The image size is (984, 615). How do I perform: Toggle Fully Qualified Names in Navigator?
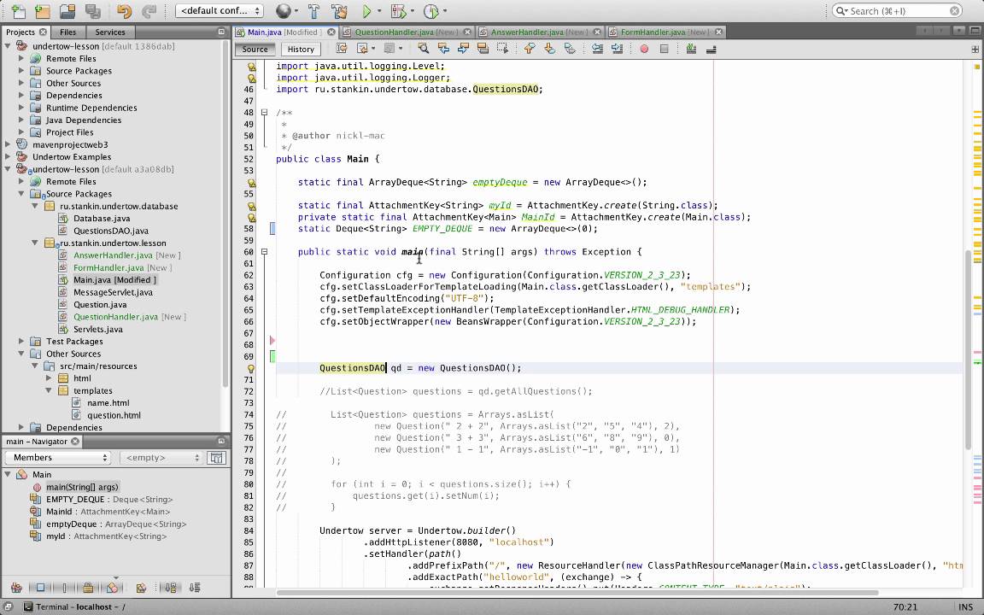(x=141, y=588)
